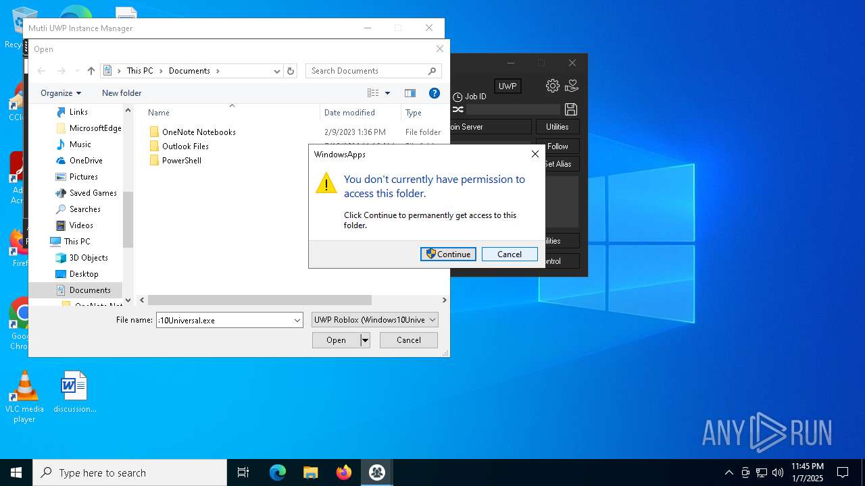Launch Microsoft Edge from taskbar
This screenshot has width=865, height=486.
click(x=278, y=473)
